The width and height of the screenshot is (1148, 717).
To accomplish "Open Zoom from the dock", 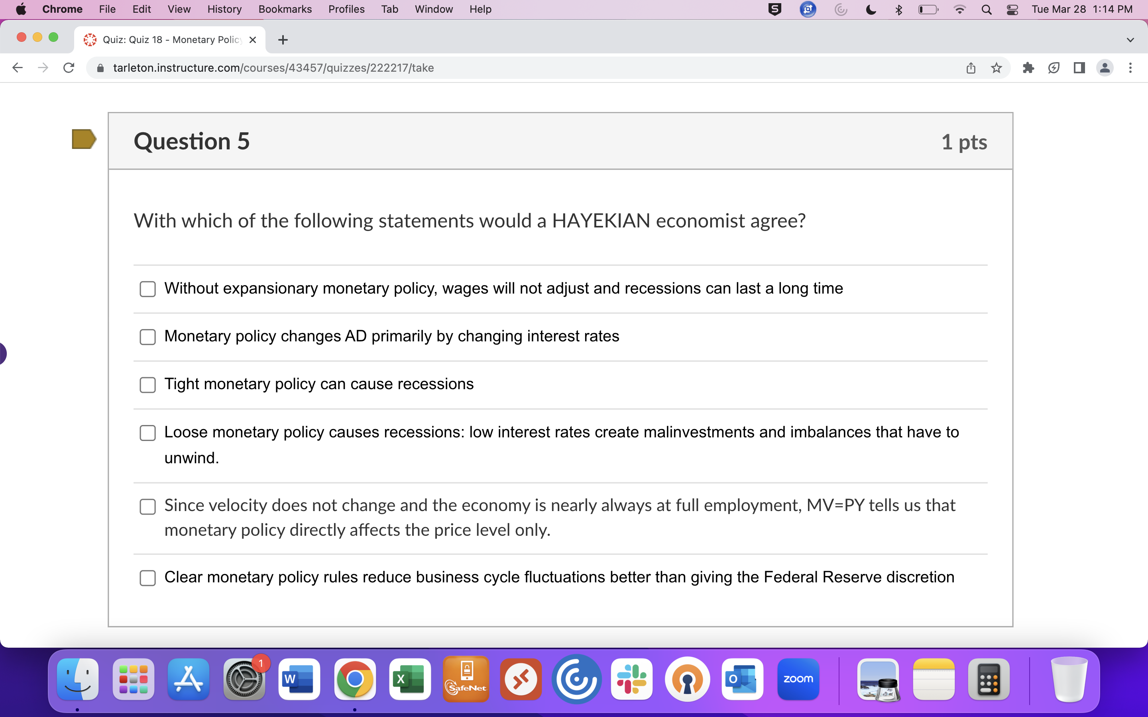I will point(798,679).
